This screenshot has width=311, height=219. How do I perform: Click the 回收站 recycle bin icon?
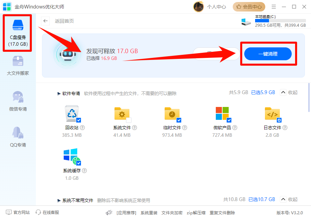[71, 114]
